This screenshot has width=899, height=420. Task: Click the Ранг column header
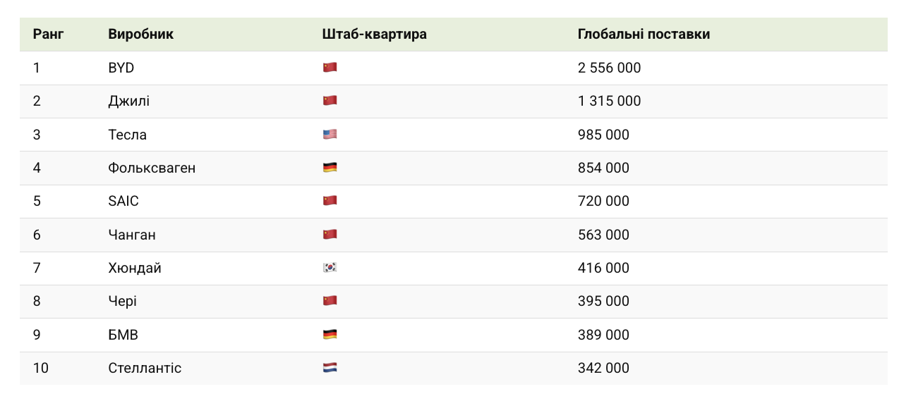(48, 34)
